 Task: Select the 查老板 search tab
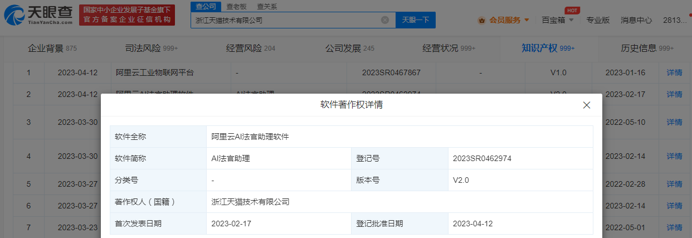(x=237, y=7)
